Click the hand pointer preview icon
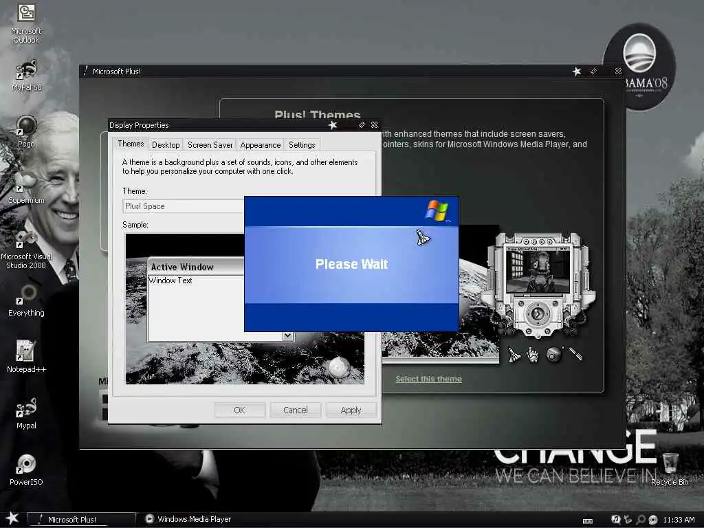 click(533, 355)
